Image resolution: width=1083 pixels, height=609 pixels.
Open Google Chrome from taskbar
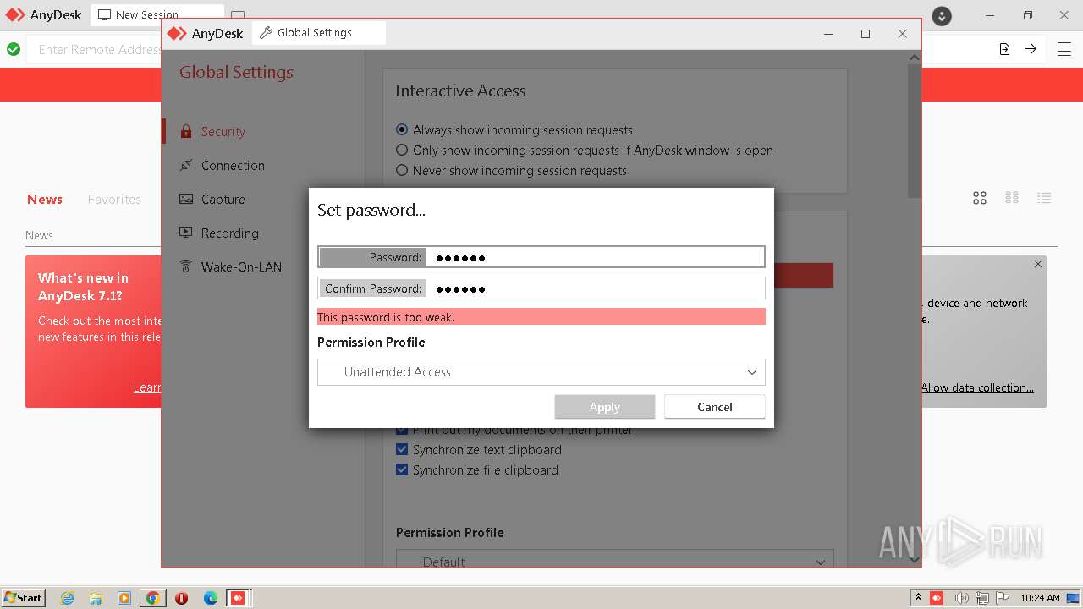153,598
